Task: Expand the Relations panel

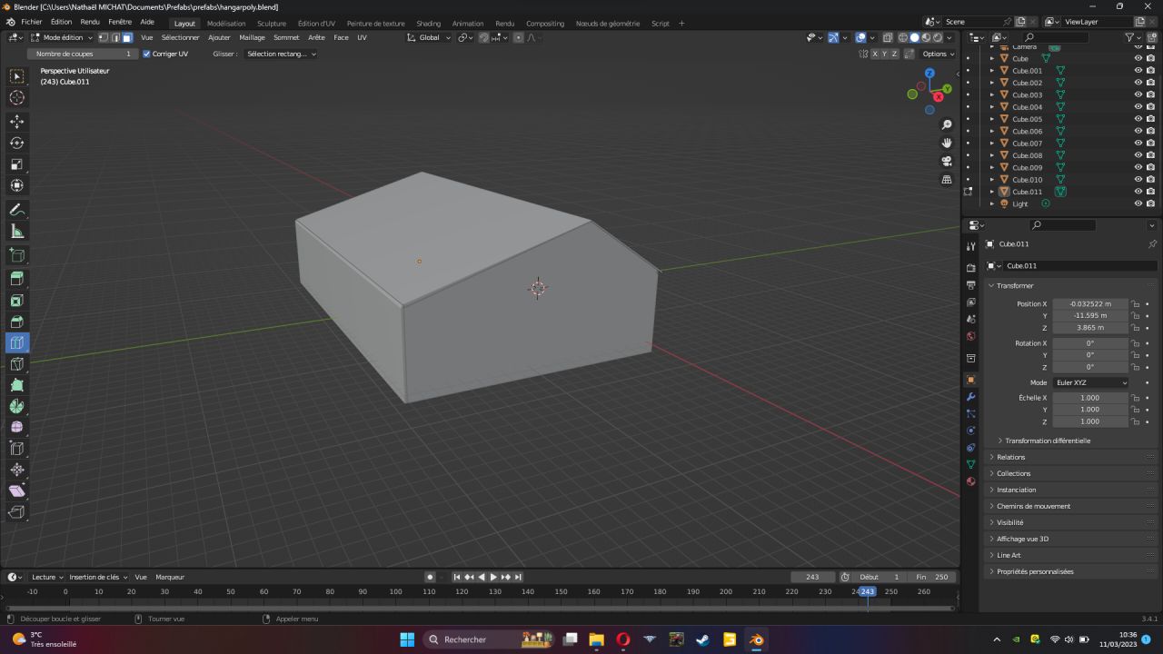Action: click(x=1010, y=457)
